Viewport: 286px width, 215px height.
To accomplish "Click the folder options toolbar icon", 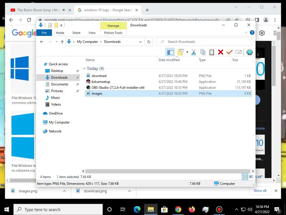I will tap(180, 52).
